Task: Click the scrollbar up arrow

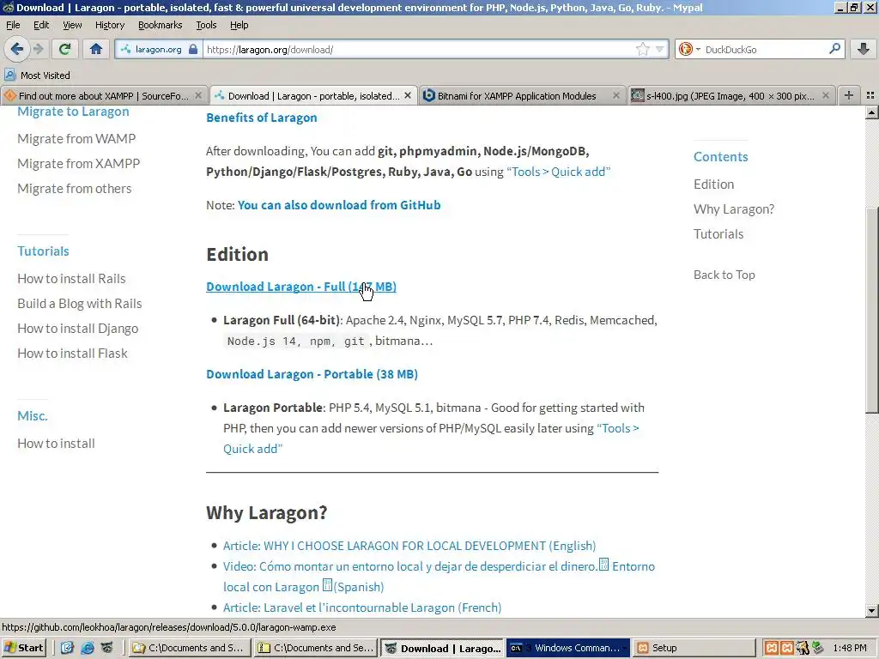Action: (871, 112)
